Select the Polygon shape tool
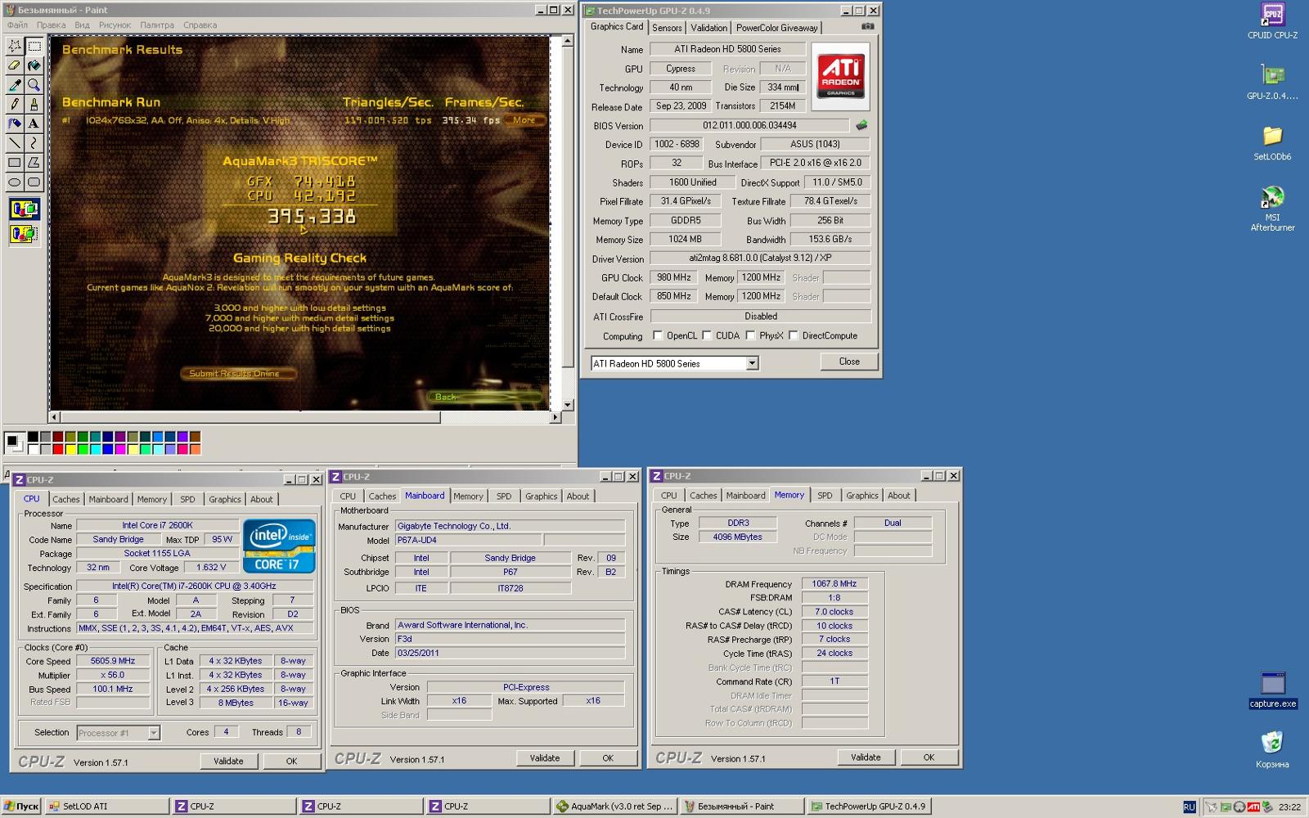The height and width of the screenshot is (818, 1309). click(34, 163)
